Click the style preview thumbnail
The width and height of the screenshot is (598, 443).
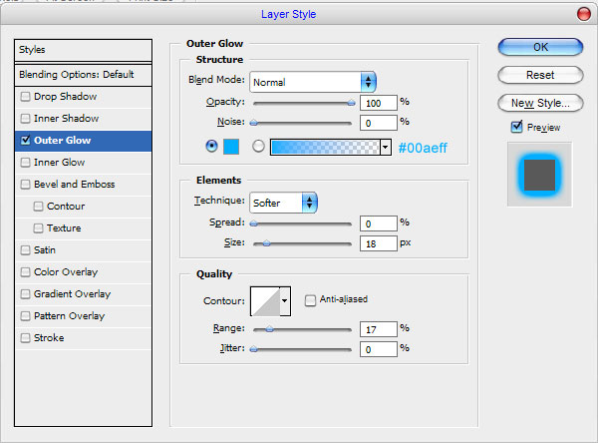tap(539, 175)
